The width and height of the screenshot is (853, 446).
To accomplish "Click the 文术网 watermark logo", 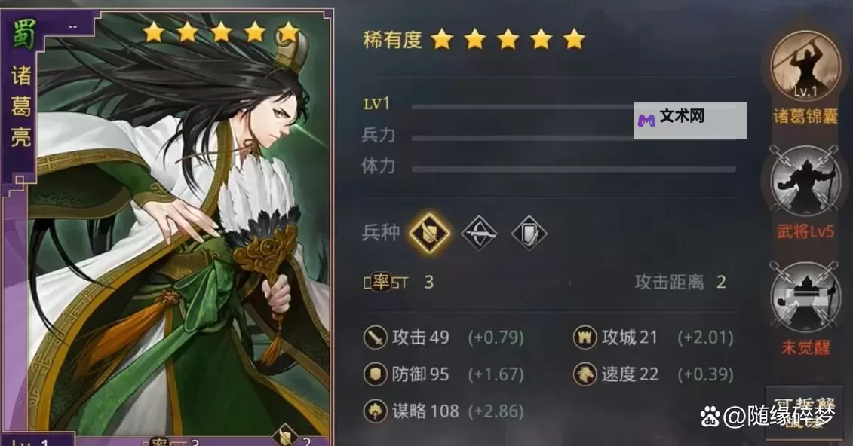I will point(690,120).
